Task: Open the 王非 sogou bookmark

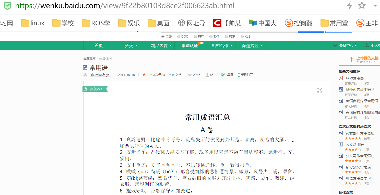Action: pyautogui.click(x=367, y=23)
